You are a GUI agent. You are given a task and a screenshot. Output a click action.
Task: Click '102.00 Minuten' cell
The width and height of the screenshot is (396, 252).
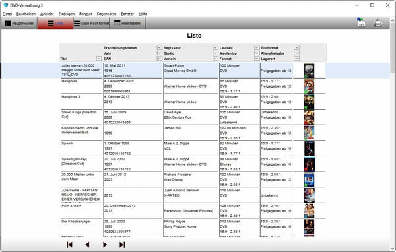tap(233, 128)
